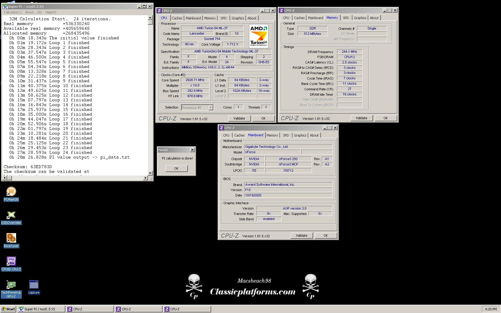Screen dimensions: 501x313
Task: Click the CAS# Latency 2.5 clocks value
Action: 350,62
